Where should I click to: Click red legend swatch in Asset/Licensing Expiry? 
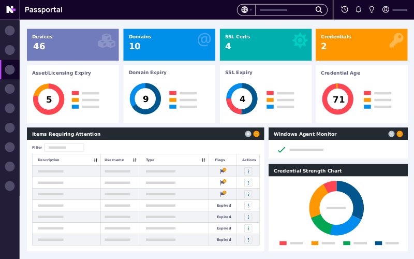tap(75, 93)
